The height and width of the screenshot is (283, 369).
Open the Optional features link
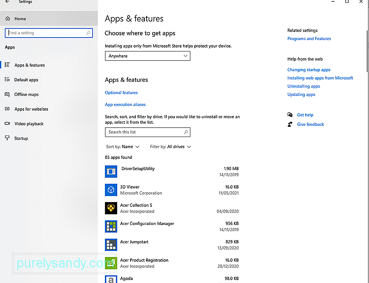pos(121,93)
